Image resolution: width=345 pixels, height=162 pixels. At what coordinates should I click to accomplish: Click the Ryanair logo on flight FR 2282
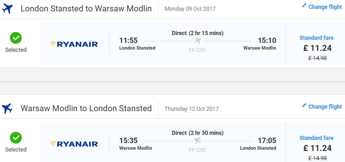(74, 144)
